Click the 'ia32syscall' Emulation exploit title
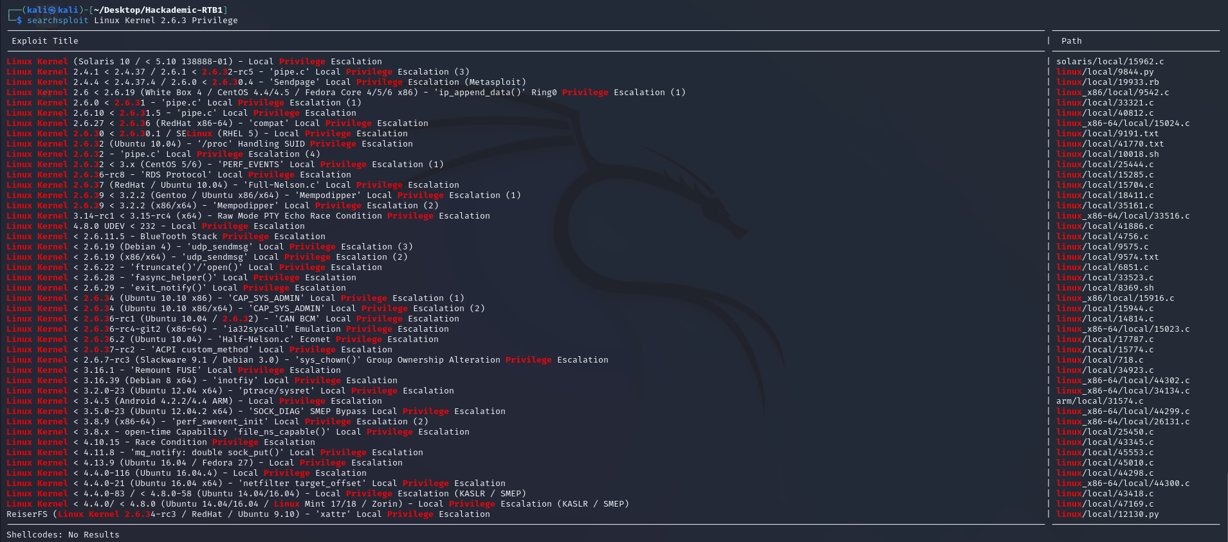The width and height of the screenshot is (1228, 542). click(228, 329)
